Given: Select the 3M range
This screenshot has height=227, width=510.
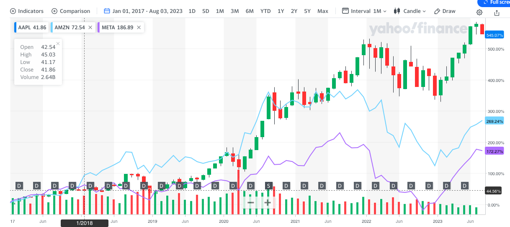Looking at the screenshot, I should point(234,11).
